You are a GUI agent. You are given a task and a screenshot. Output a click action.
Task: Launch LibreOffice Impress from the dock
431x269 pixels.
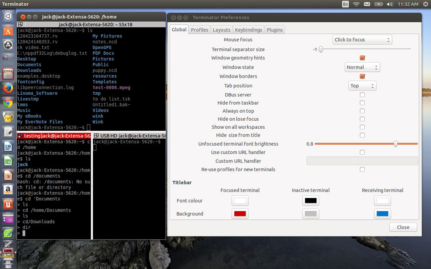coord(8,175)
